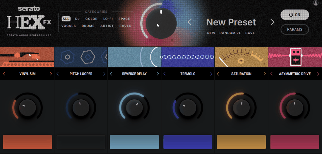
Task: Next effect arrow right of VINYL SIM
Action: point(51,74)
